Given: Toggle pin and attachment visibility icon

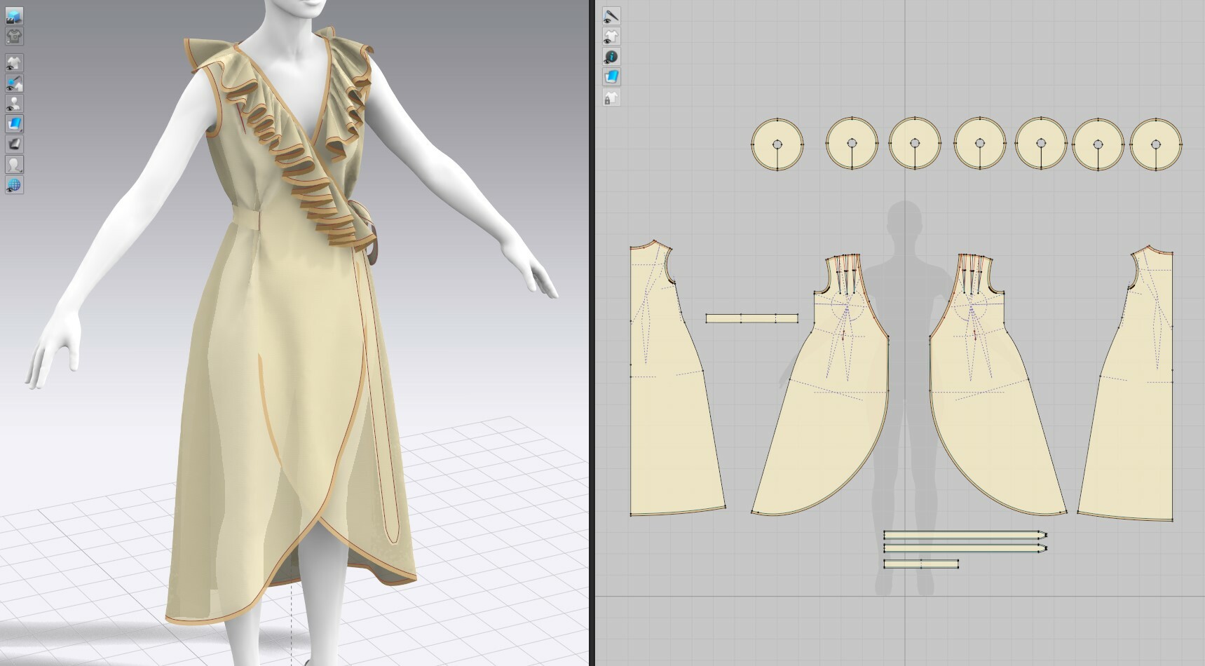Looking at the screenshot, I should [x=14, y=83].
